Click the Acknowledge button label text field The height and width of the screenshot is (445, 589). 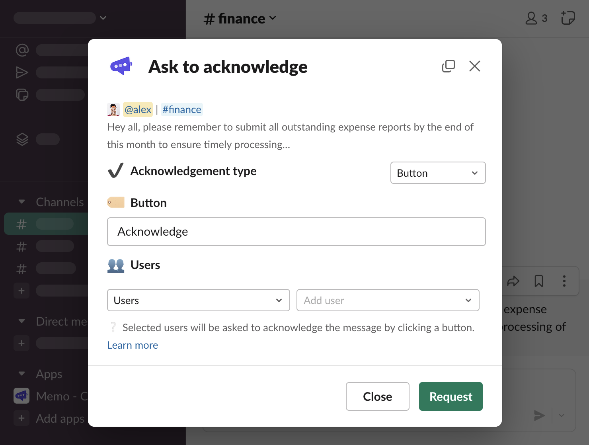tap(296, 232)
